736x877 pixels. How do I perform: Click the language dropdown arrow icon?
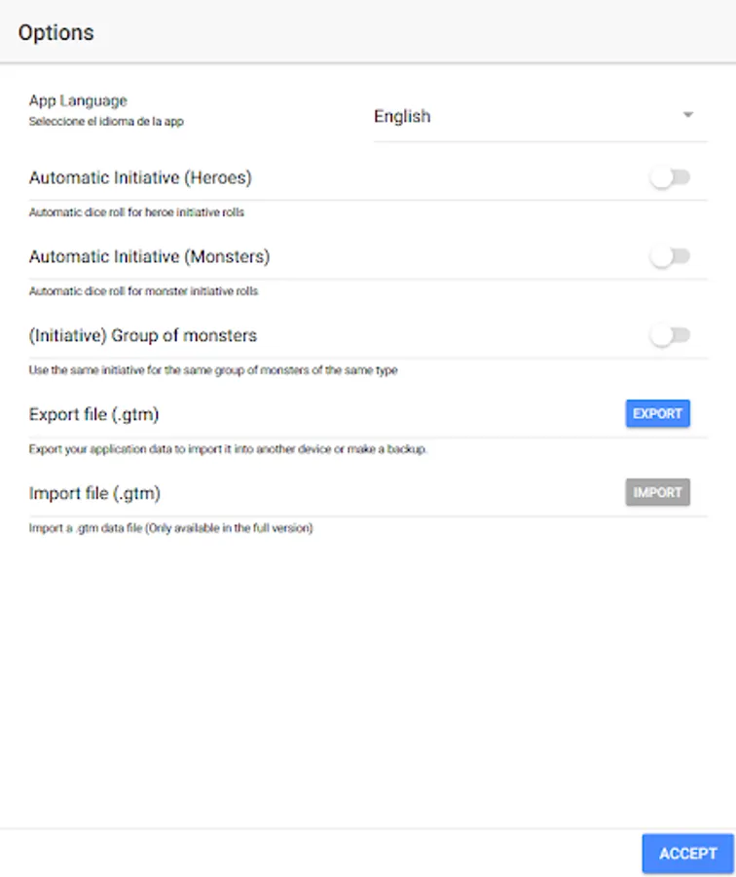tap(687, 115)
